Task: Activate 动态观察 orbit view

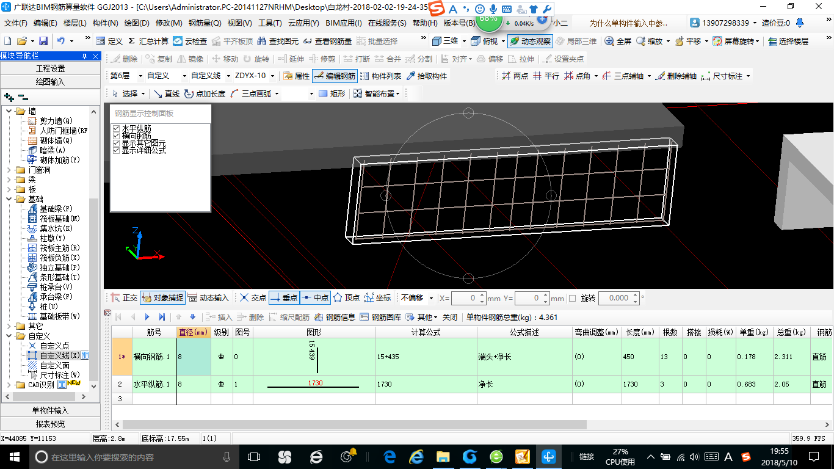Action: click(x=530, y=41)
